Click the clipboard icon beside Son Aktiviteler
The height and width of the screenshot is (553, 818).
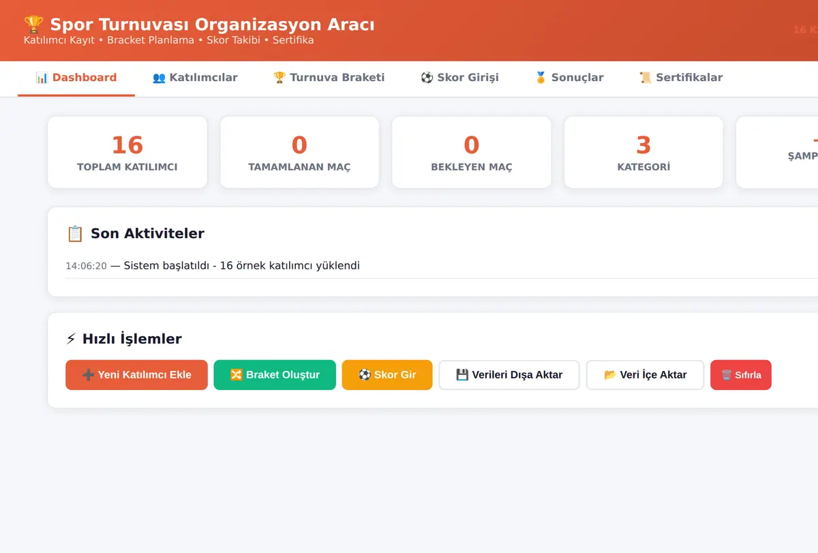coord(74,234)
